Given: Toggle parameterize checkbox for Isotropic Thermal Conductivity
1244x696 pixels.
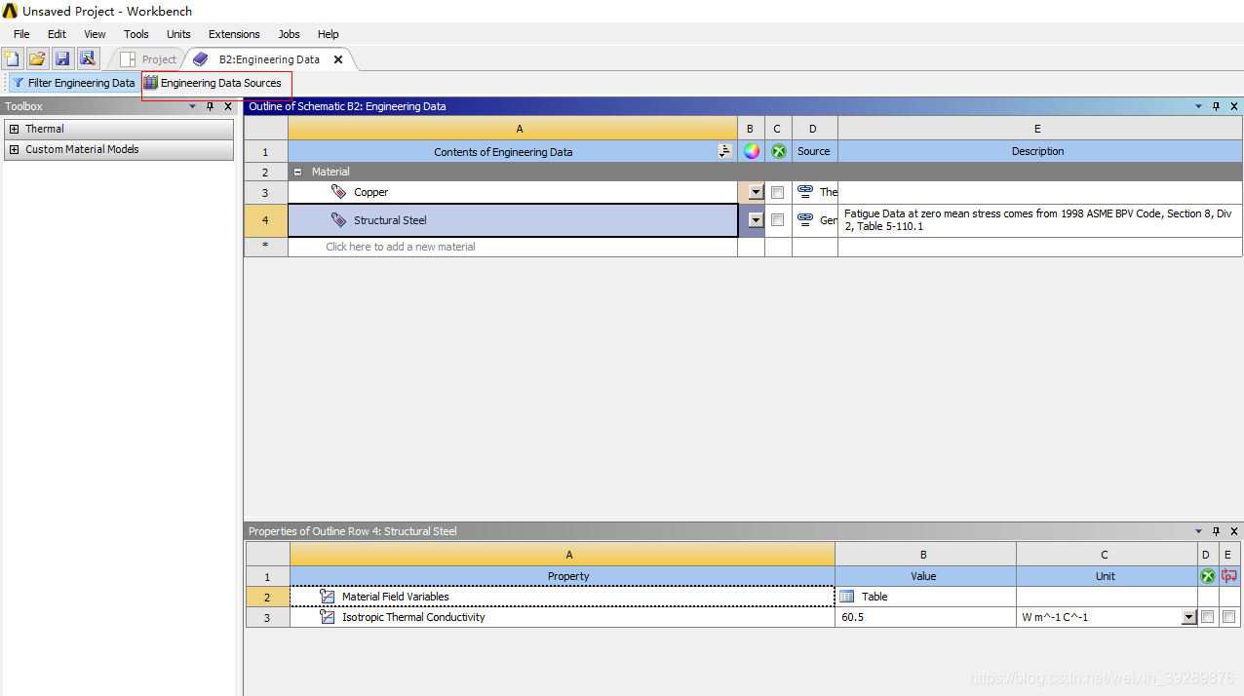Looking at the screenshot, I should 1229,617.
